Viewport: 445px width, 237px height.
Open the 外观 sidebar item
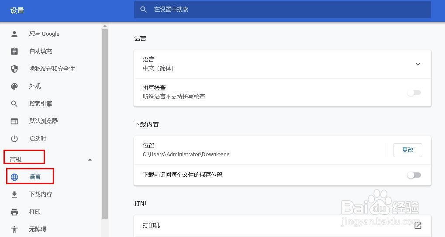point(35,86)
